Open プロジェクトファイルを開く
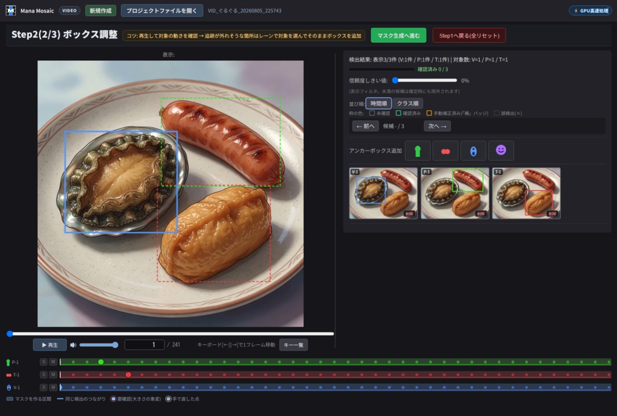This screenshot has width=617, height=416. [161, 11]
